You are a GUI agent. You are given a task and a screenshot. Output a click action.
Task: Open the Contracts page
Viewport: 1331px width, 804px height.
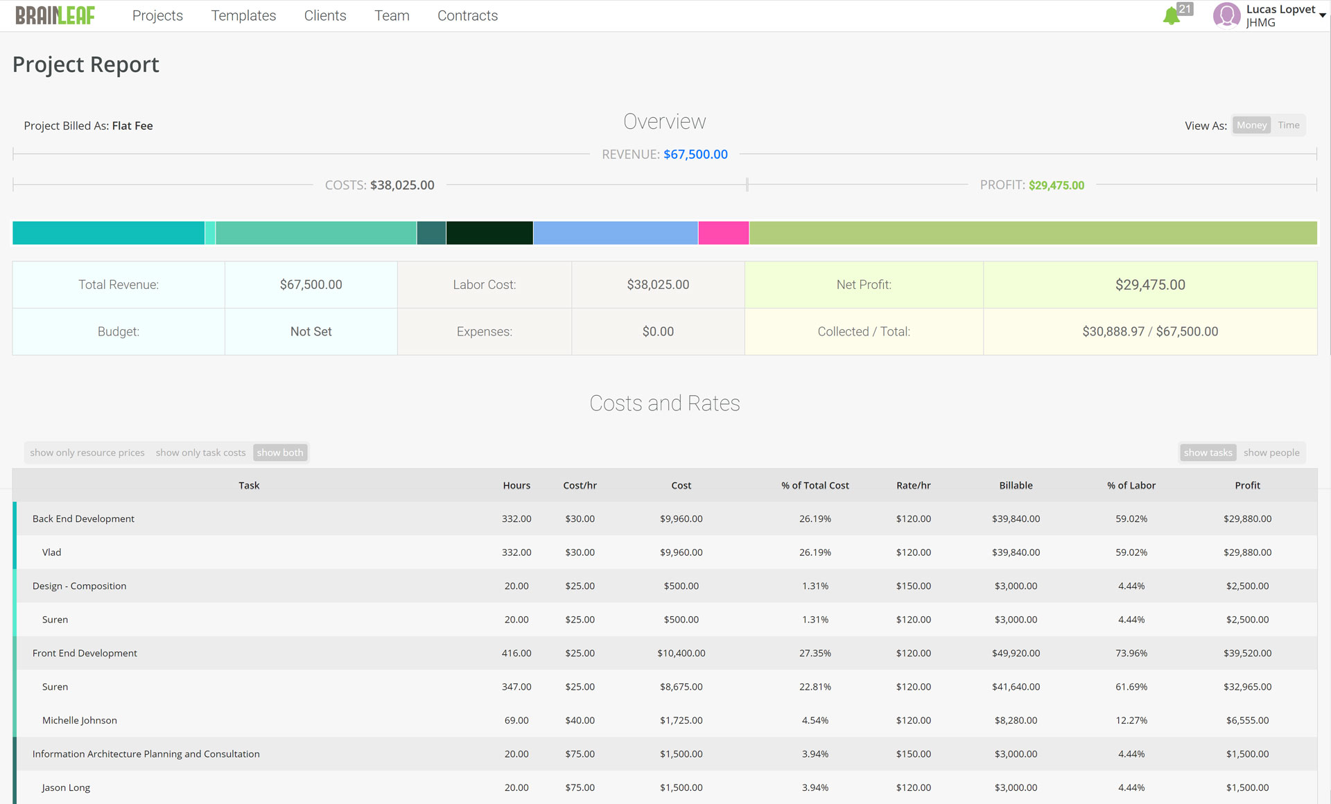467,15
